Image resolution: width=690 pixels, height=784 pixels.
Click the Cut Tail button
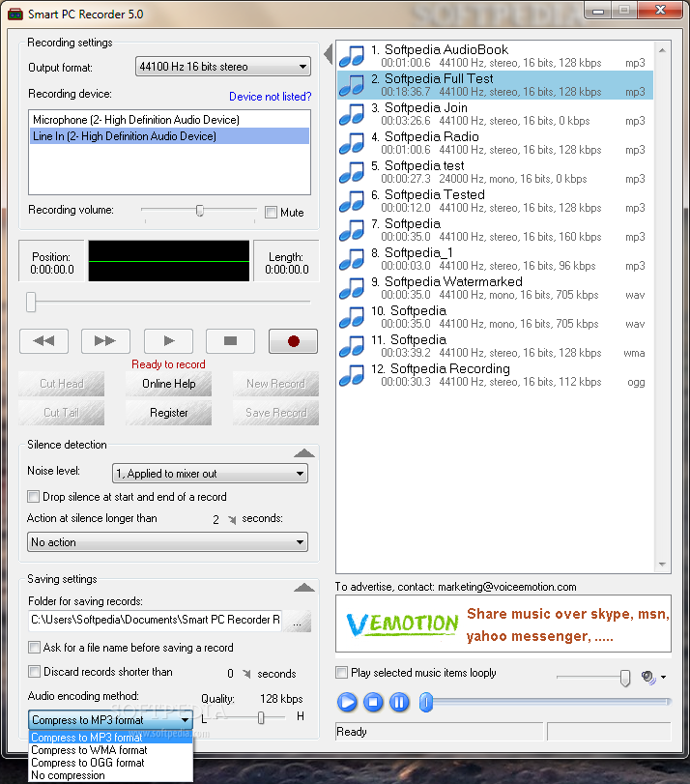tap(62, 413)
